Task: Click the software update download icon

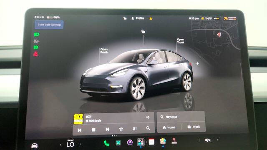Action: (151, 18)
